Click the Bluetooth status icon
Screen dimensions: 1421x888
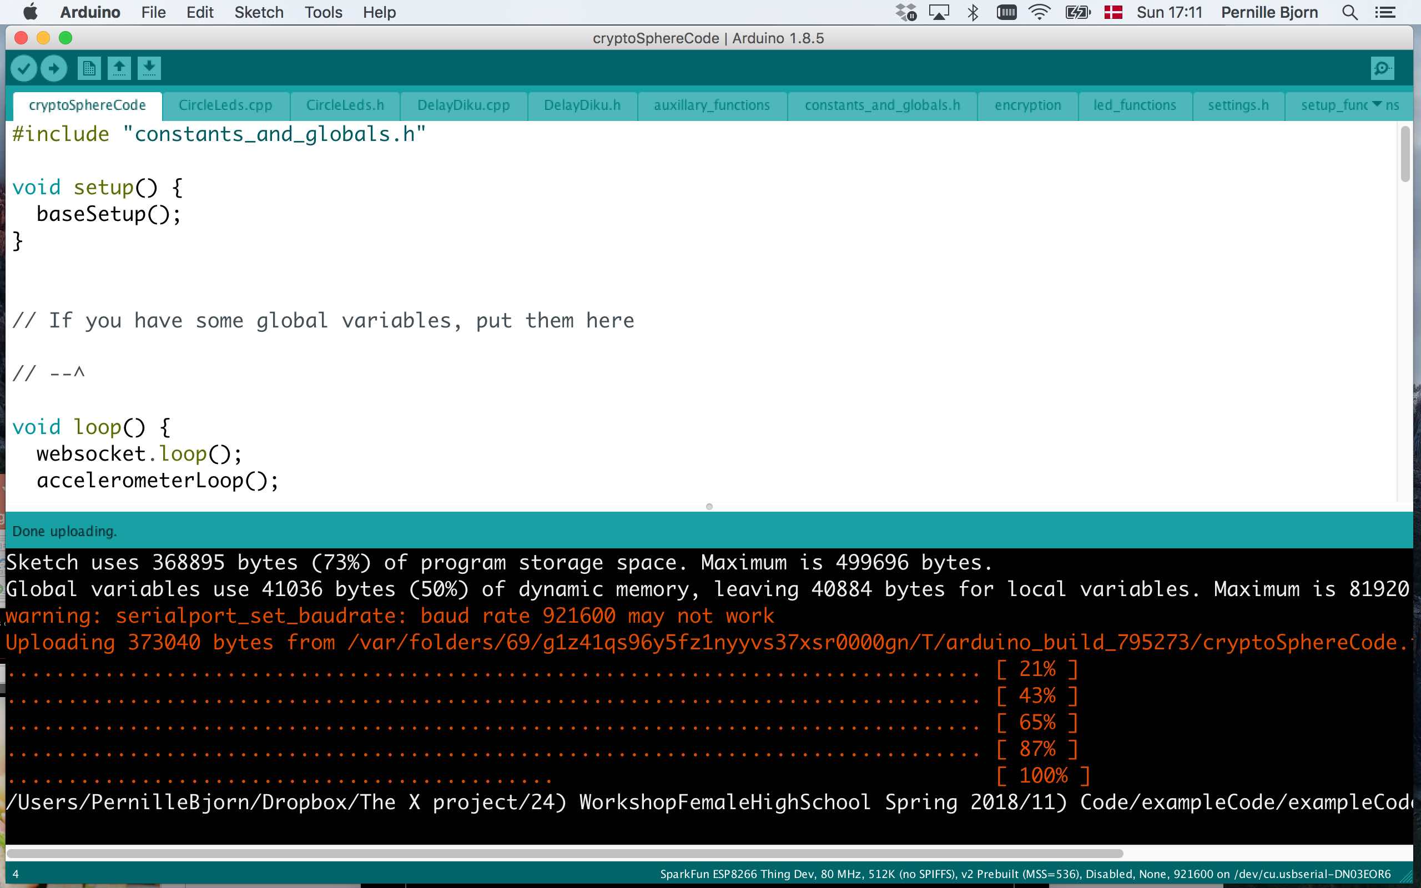[973, 12]
